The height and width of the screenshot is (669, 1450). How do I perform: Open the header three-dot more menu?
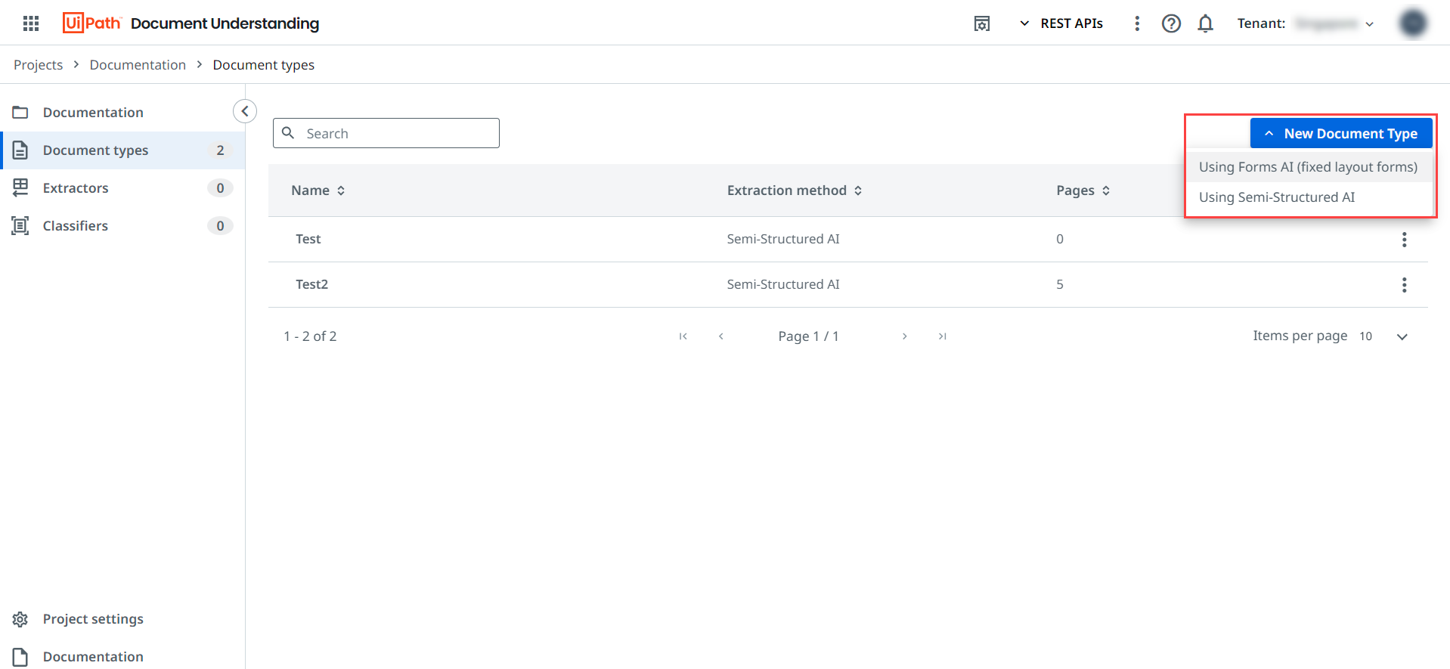pyautogui.click(x=1137, y=23)
